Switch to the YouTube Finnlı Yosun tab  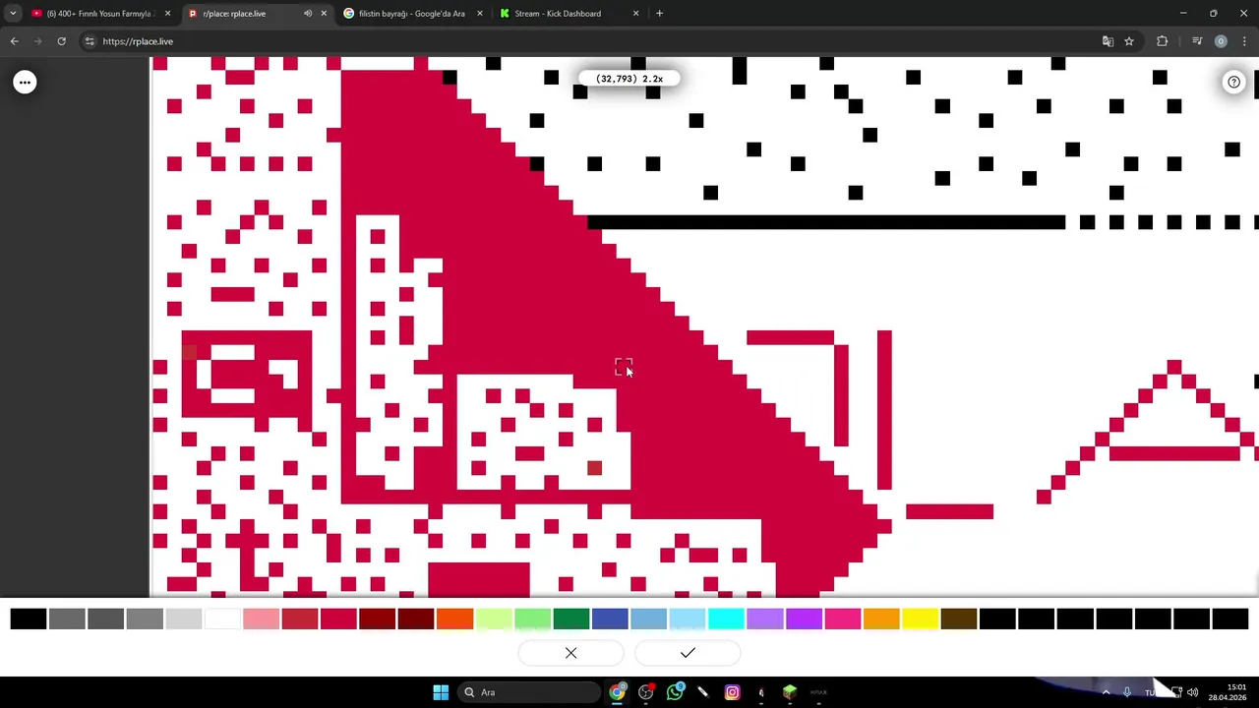[x=101, y=14]
